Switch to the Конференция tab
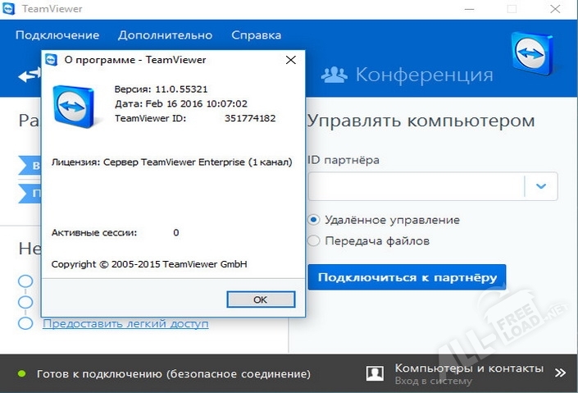Screen dimensions: 578x393 click(x=423, y=75)
